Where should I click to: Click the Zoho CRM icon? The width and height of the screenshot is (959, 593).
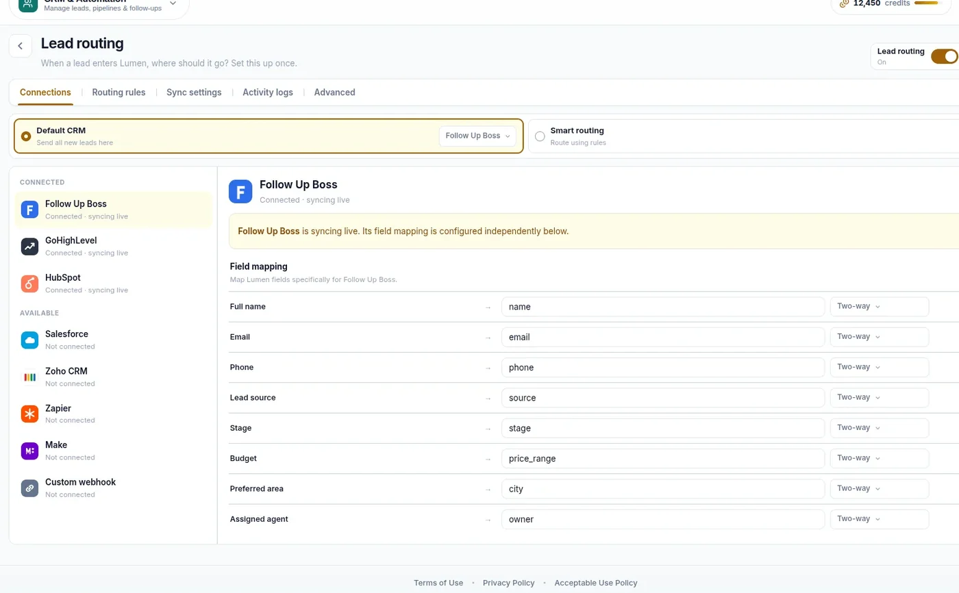(x=29, y=377)
